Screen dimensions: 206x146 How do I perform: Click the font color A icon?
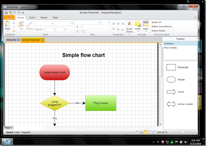77,31
